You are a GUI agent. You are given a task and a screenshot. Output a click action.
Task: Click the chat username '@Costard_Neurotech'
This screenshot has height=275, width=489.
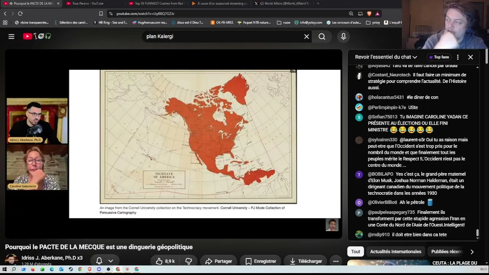coord(389,75)
